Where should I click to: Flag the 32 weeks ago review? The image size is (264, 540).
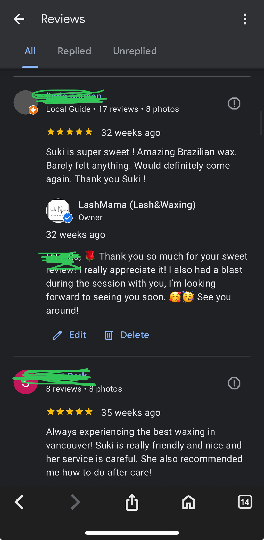tap(234, 103)
